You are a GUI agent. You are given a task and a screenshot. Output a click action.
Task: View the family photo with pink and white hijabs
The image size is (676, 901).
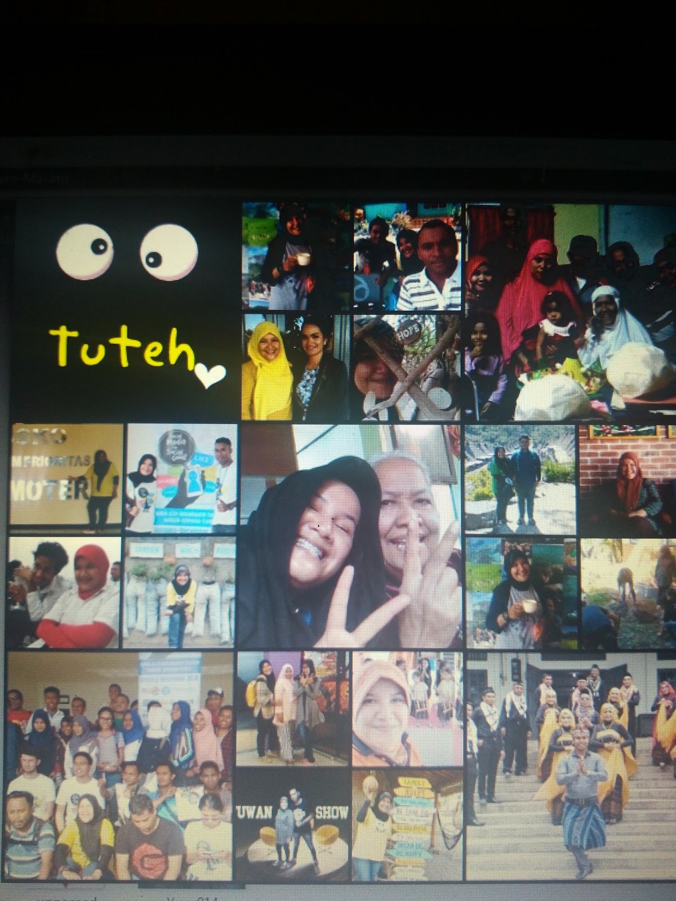coord(571,312)
